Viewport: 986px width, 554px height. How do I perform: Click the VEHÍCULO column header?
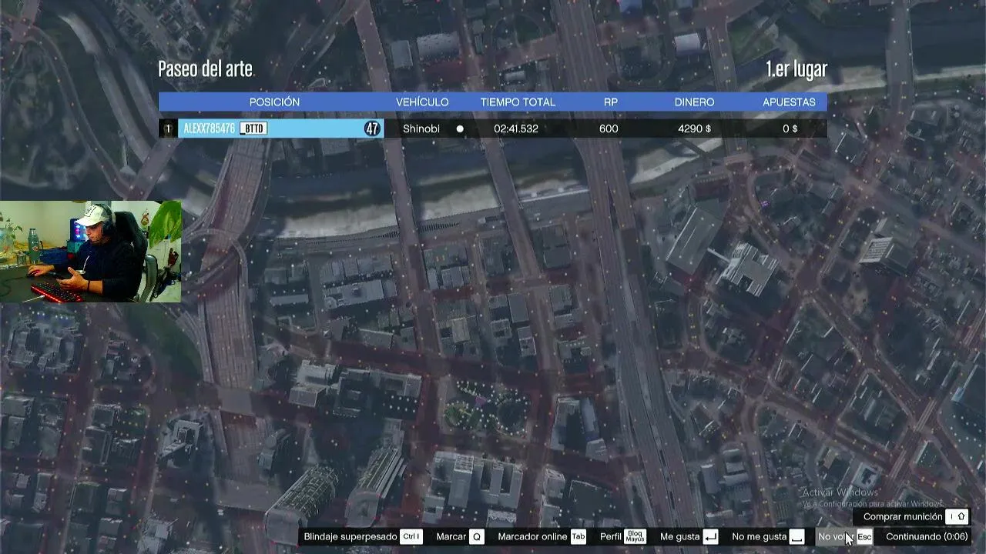click(x=422, y=102)
